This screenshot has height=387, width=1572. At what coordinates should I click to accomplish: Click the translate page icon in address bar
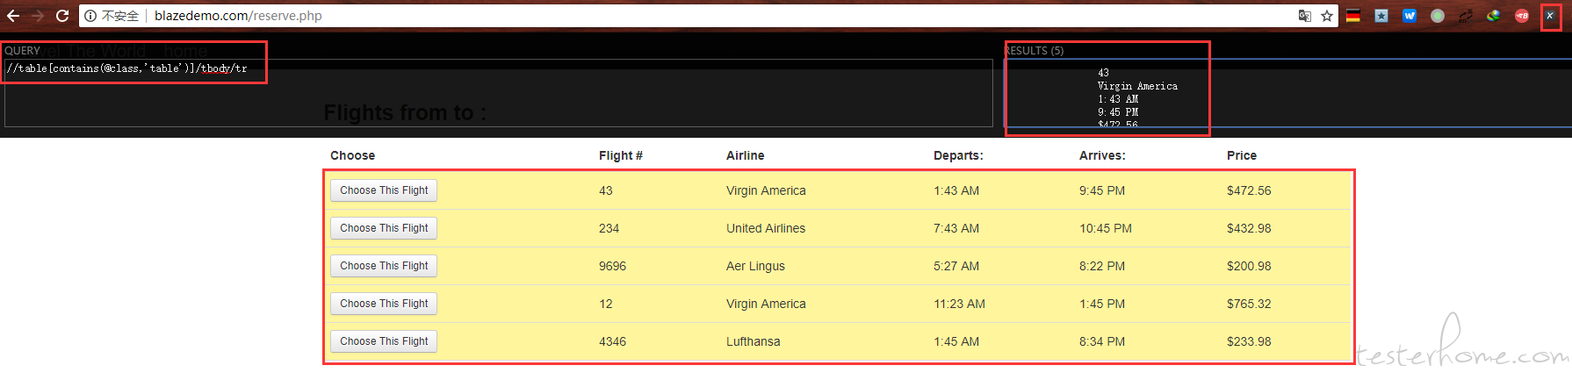tap(1305, 16)
